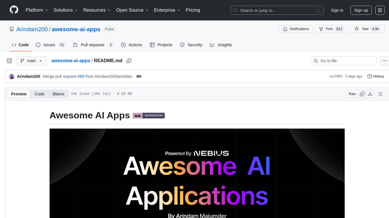
Task: Open the fork count 621
Action: tap(340, 29)
